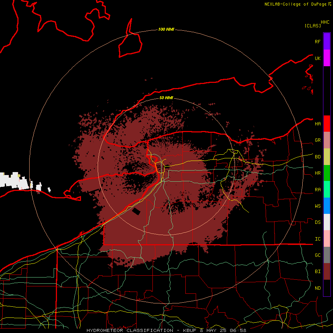This screenshot has height=333, width=333.
Task: Click the RF legend label
Action: [x=318, y=41]
